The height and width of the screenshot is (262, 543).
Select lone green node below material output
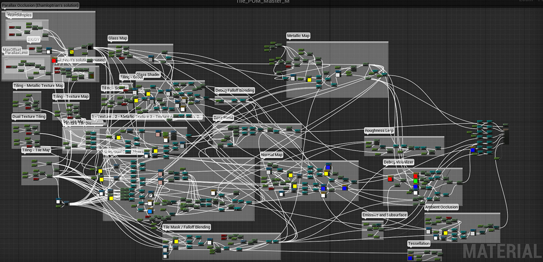coord(496,158)
